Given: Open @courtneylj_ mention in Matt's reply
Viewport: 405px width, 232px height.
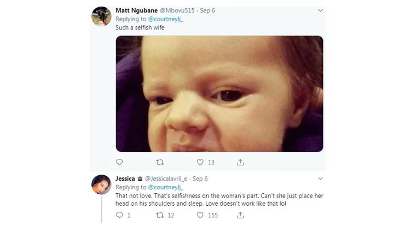Looking at the screenshot, I should (x=165, y=19).
